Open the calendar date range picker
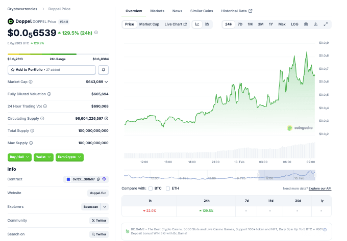This screenshot has height=241, width=347. pos(306,24)
